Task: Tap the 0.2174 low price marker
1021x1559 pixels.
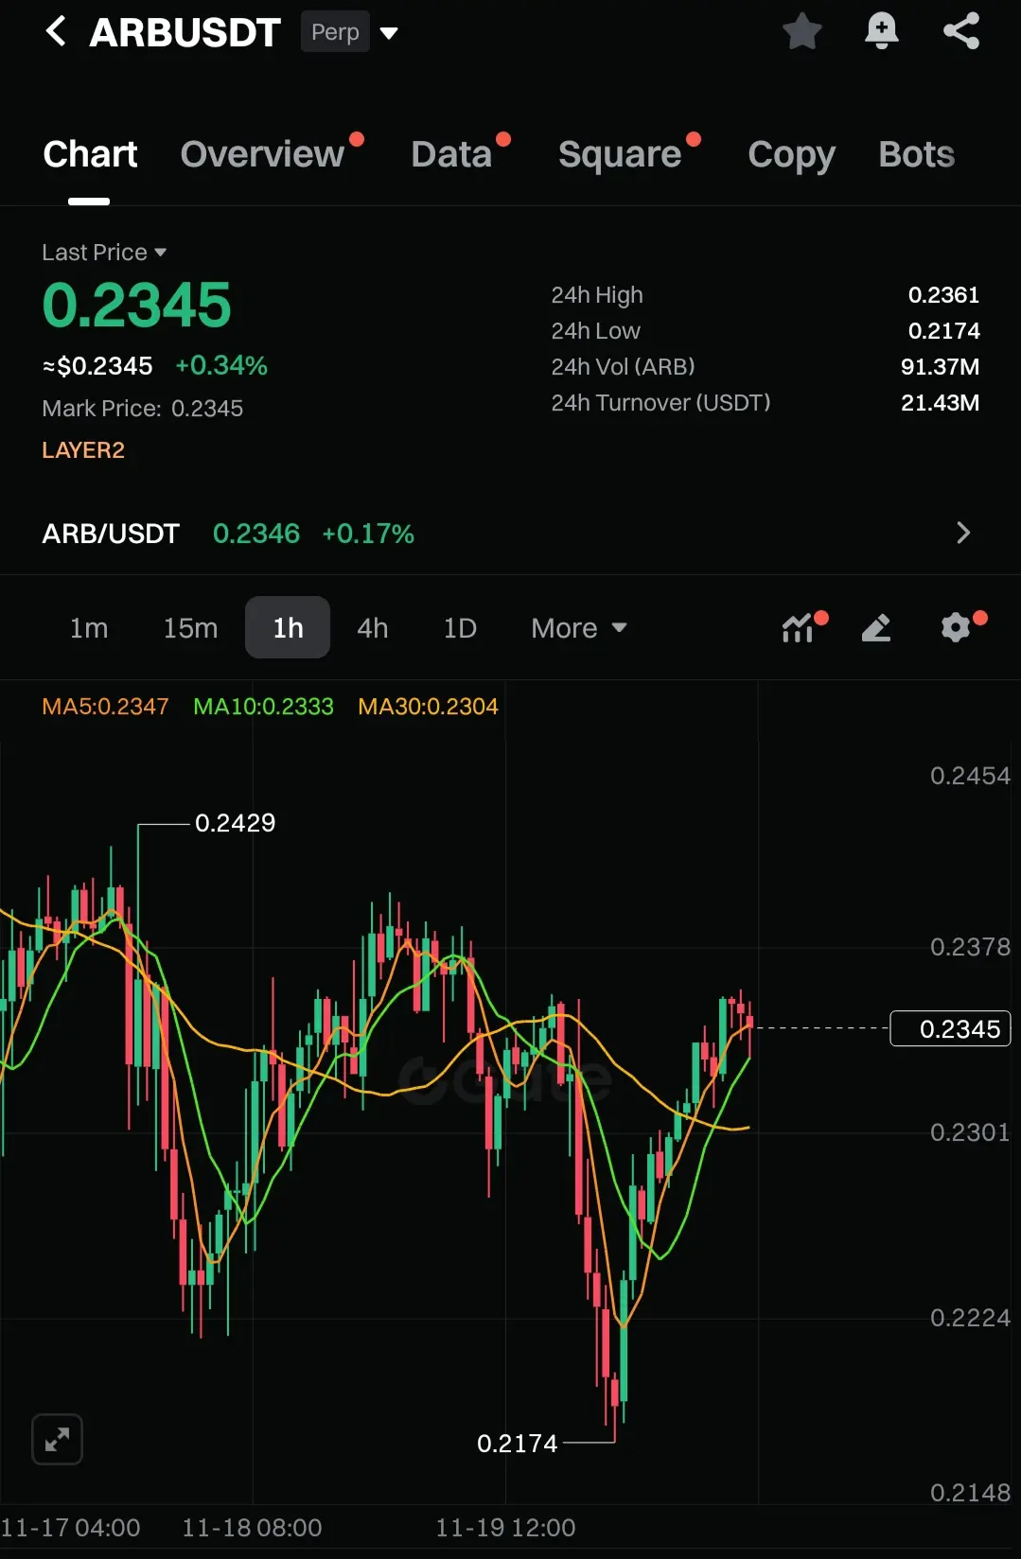Action: click(517, 1444)
